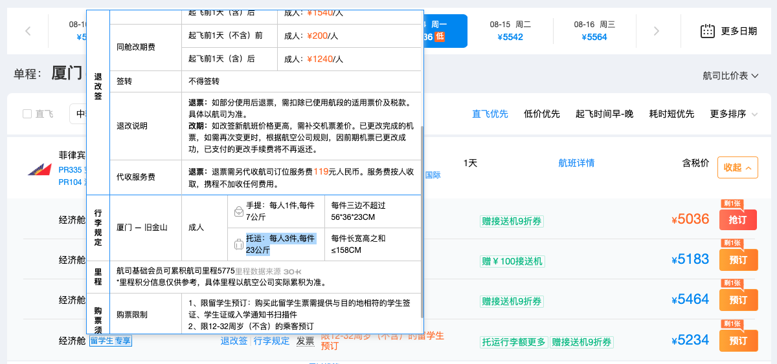This screenshot has height=364, width=777.
Task: Click the 同舱改期费 row label
Action: (x=135, y=47)
